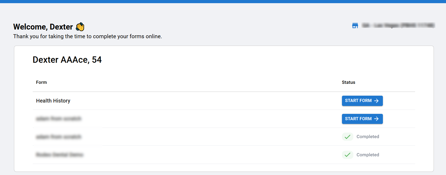Open the blurred location name beside store icon
The height and width of the screenshot is (175, 446).
click(x=398, y=26)
